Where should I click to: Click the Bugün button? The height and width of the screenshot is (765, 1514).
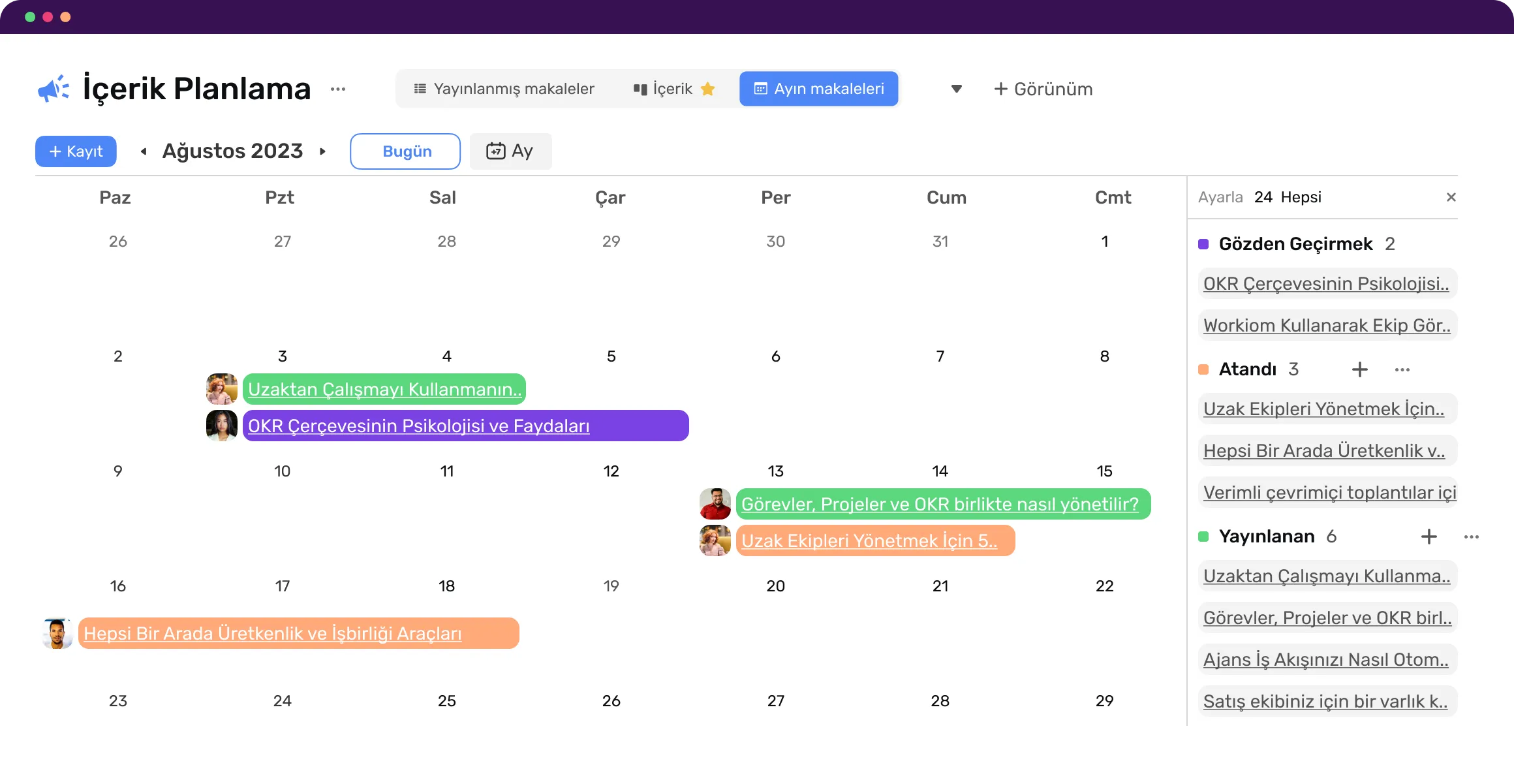coord(405,151)
